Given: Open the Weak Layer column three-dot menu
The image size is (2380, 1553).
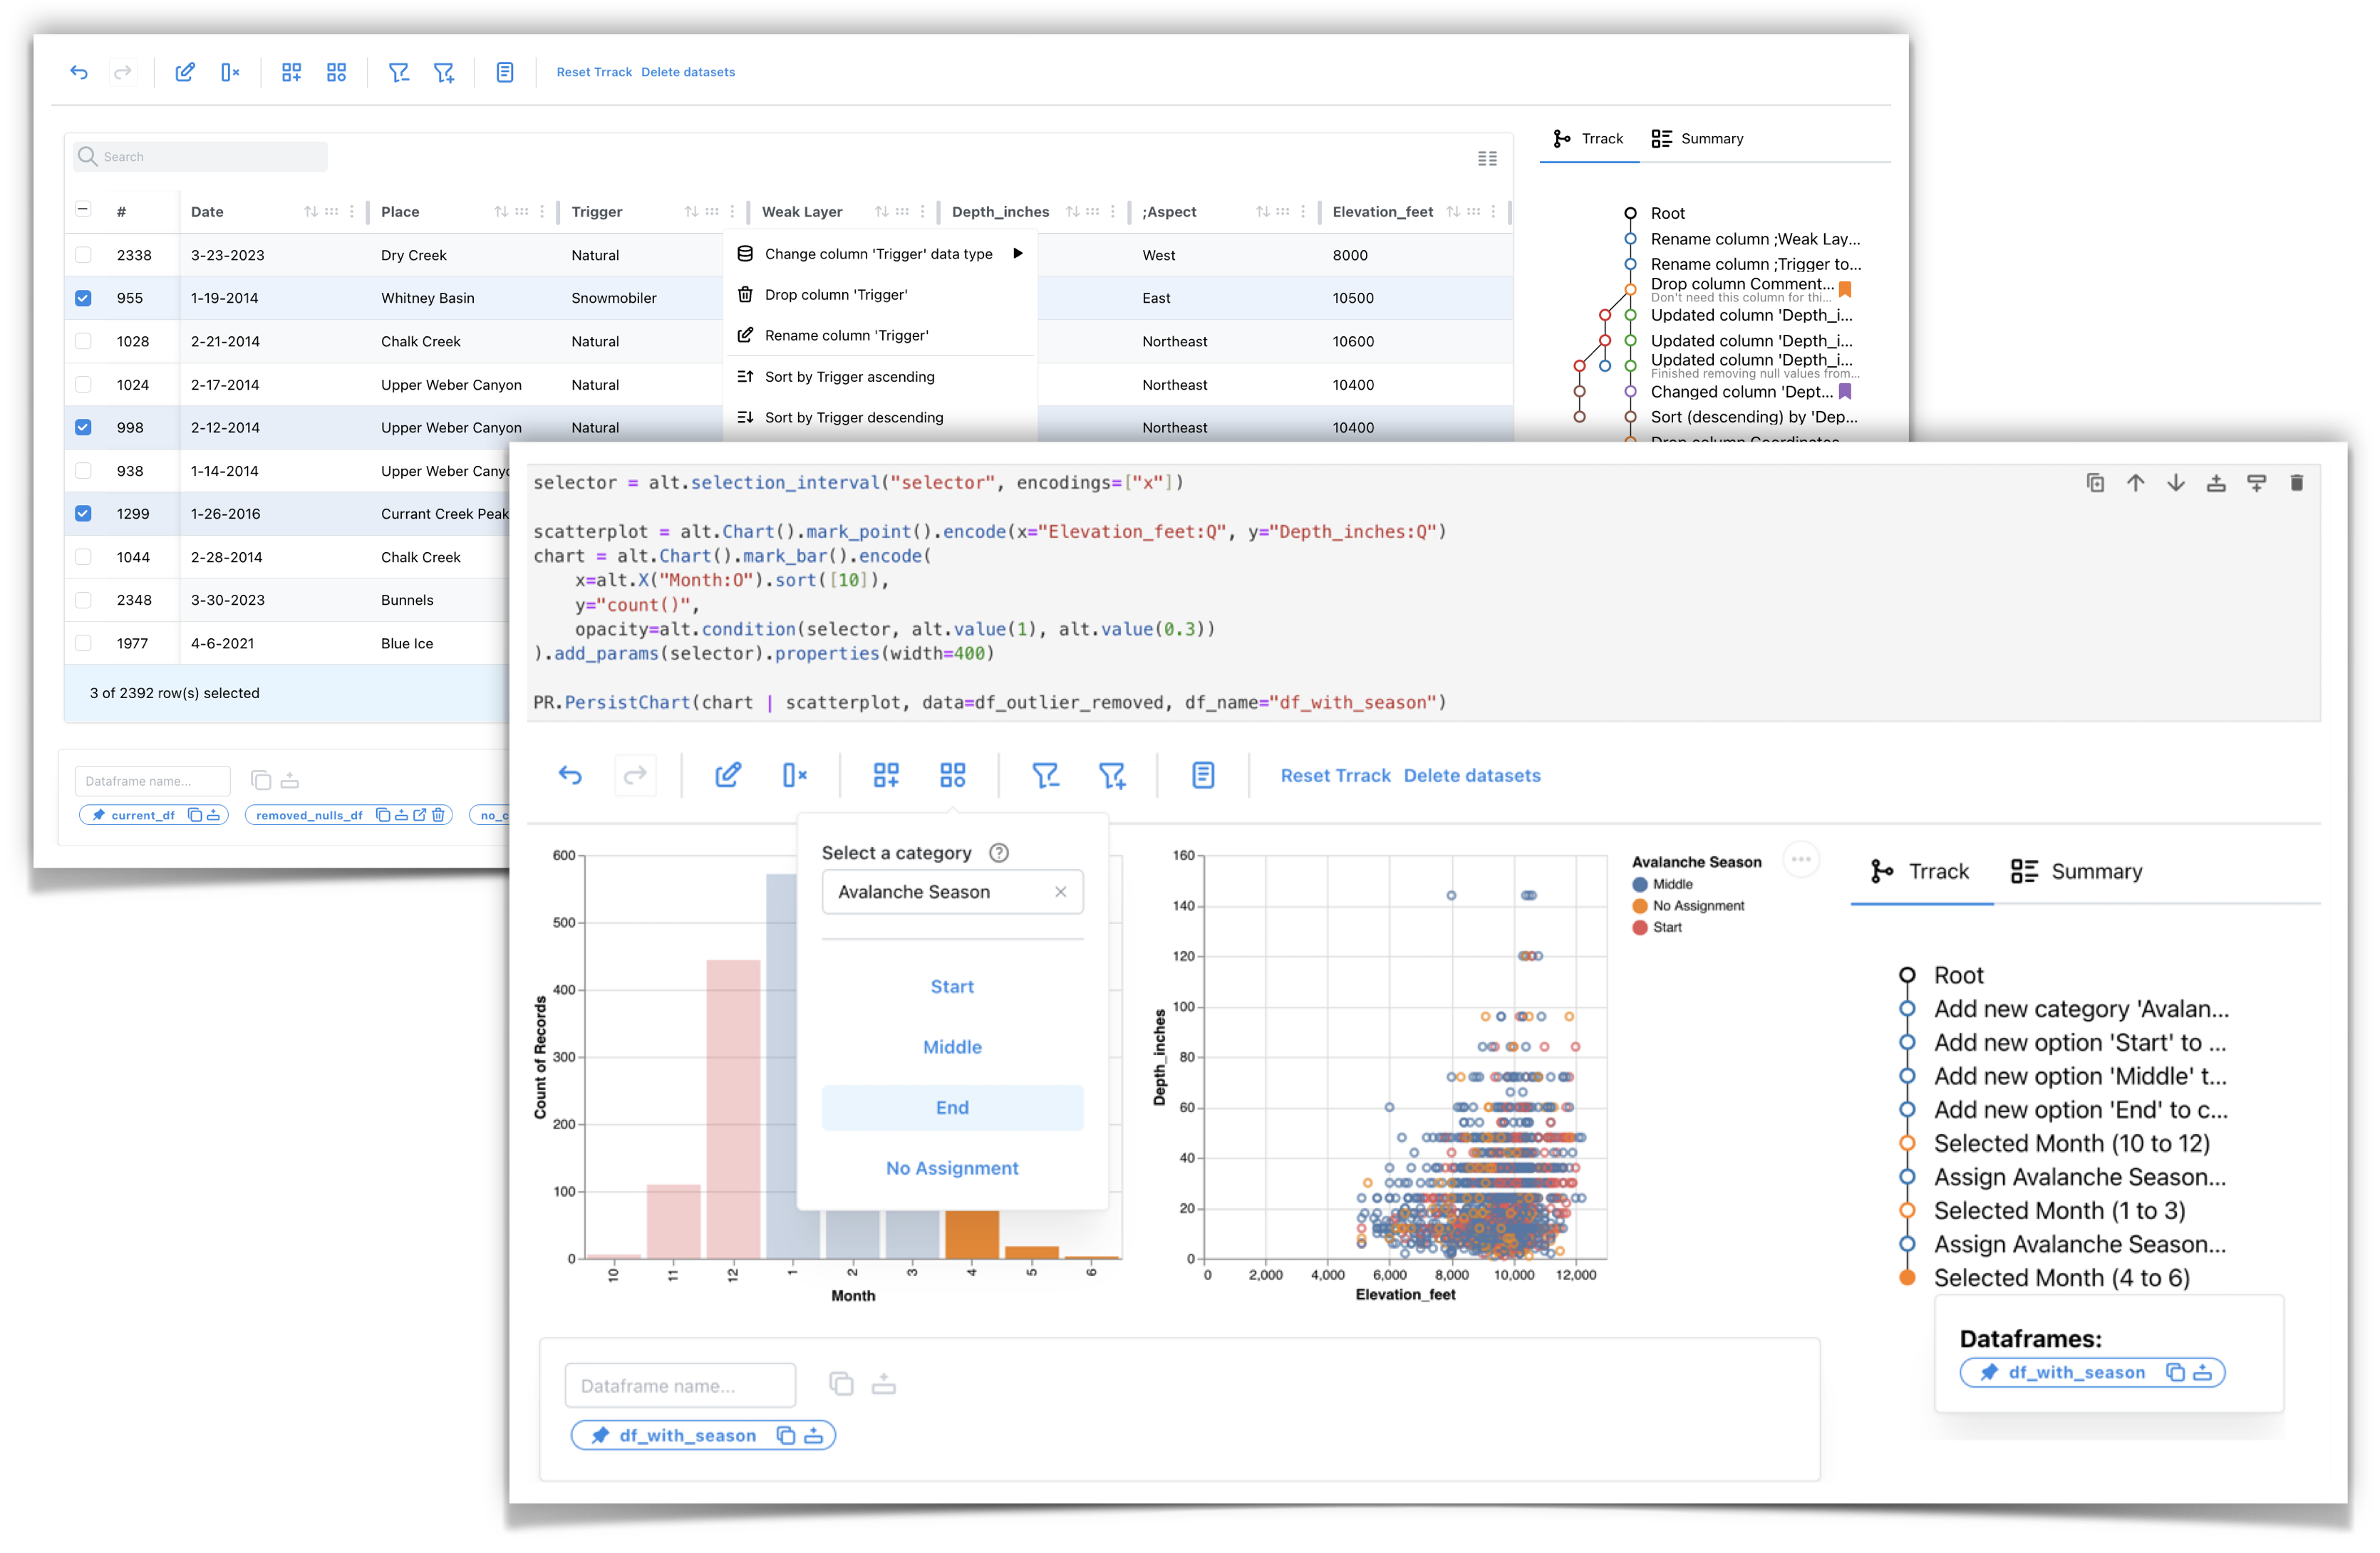Looking at the screenshot, I should point(922,211).
